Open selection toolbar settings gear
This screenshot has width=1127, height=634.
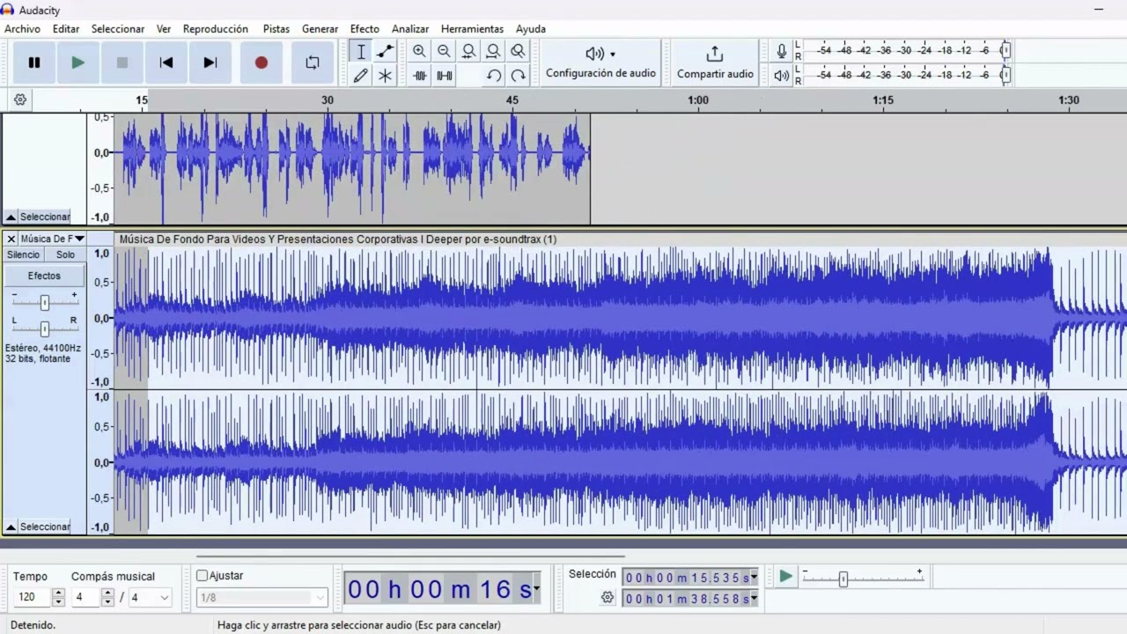608,598
